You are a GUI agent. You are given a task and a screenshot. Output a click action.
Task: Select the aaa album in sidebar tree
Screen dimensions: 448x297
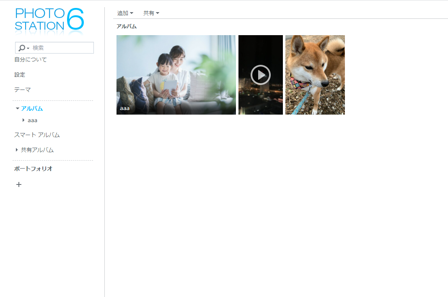32,120
